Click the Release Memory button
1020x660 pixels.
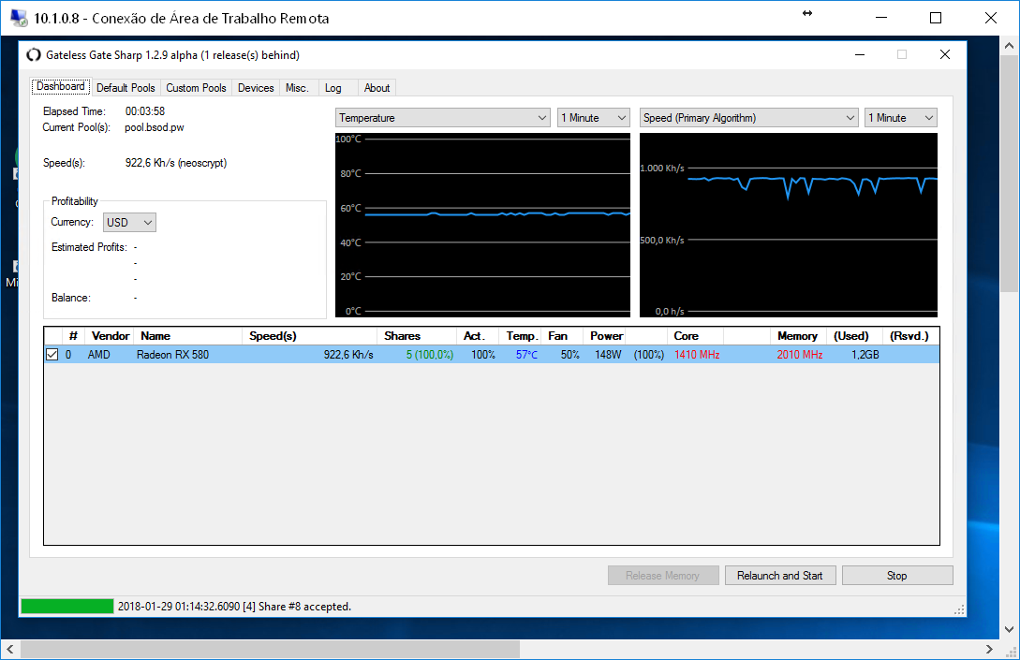pyautogui.click(x=663, y=576)
